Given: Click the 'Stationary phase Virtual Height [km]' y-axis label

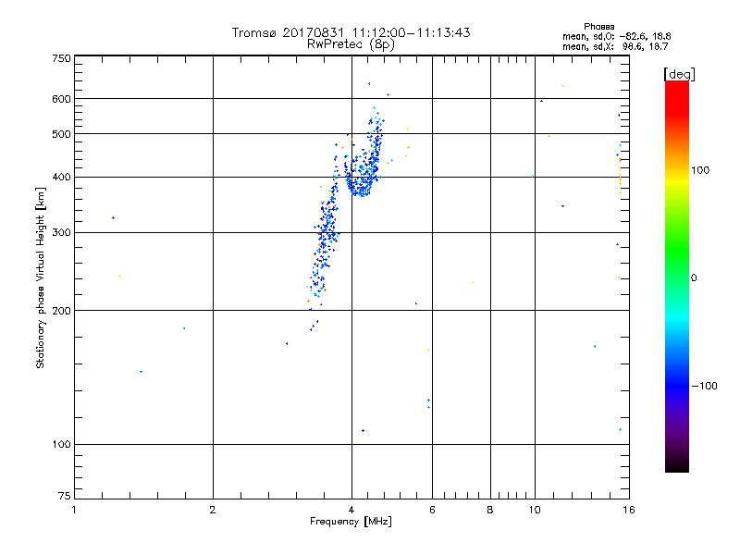Looking at the screenshot, I should tap(41, 278).
